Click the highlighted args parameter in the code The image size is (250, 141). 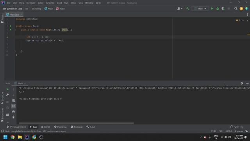[64, 30]
